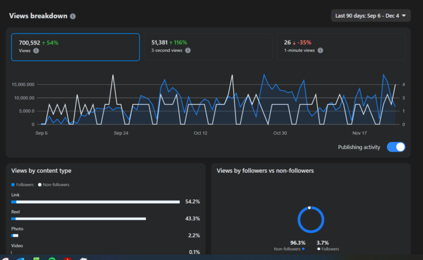Open the Last 90 days date range dropdown
Screen dimensions: 423x260
[x=371, y=16]
